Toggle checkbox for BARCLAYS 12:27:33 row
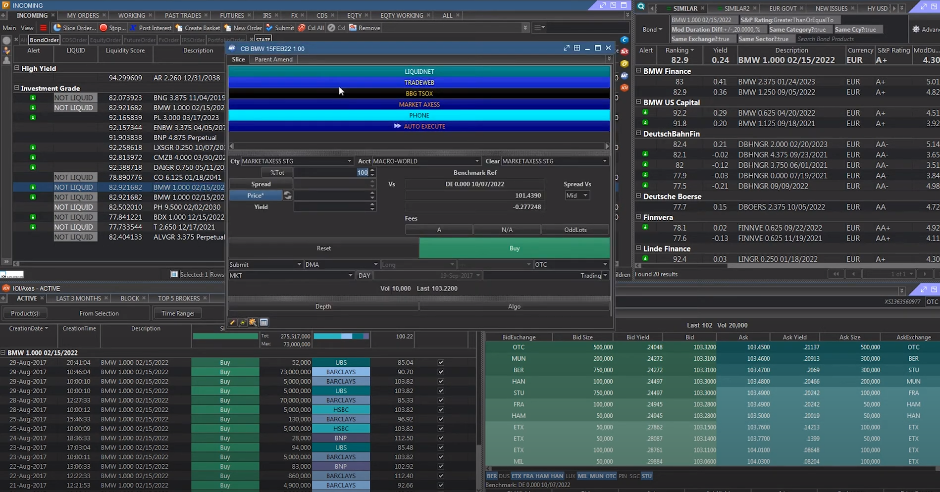This screenshot has height=492, width=940. pos(441,400)
